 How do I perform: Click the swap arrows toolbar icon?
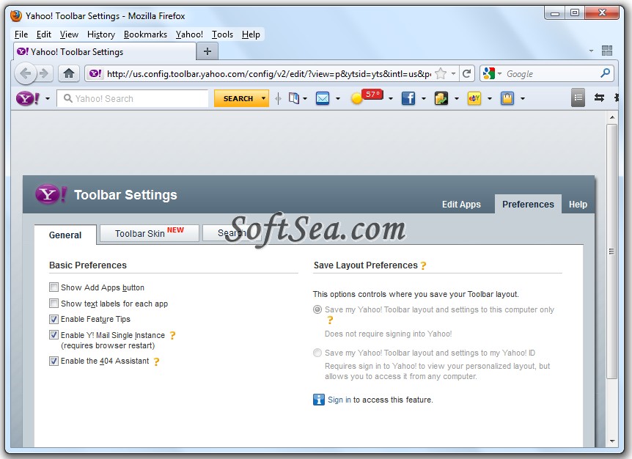pos(599,98)
